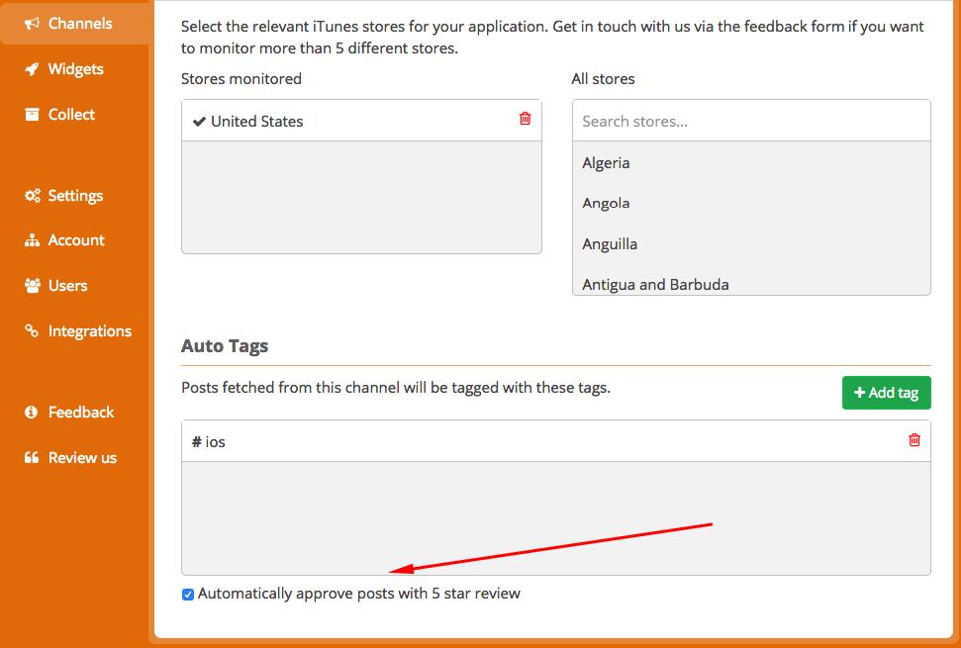Click the Collect archive box icon

pos(32,115)
